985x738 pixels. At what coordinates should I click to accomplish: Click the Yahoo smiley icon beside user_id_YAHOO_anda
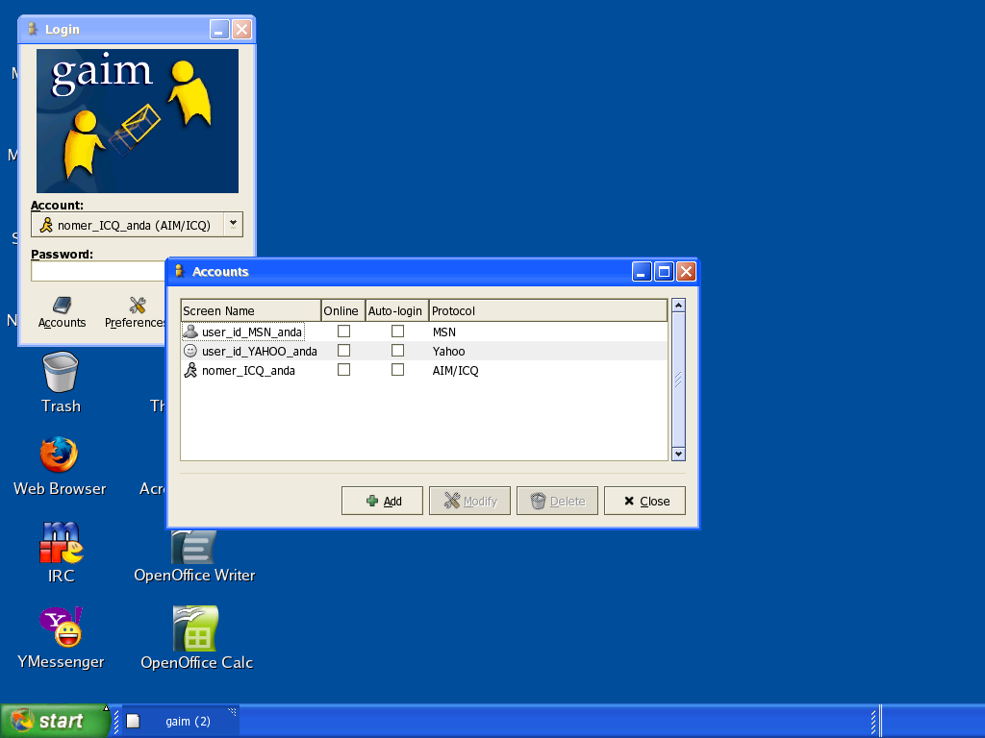(190, 351)
